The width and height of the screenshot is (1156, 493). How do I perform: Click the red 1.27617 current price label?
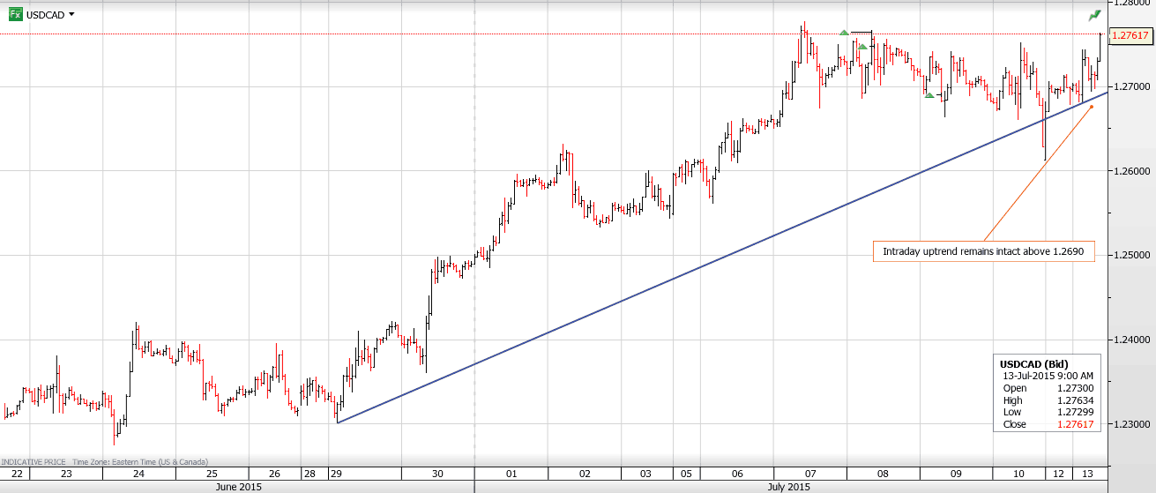(1130, 36)
